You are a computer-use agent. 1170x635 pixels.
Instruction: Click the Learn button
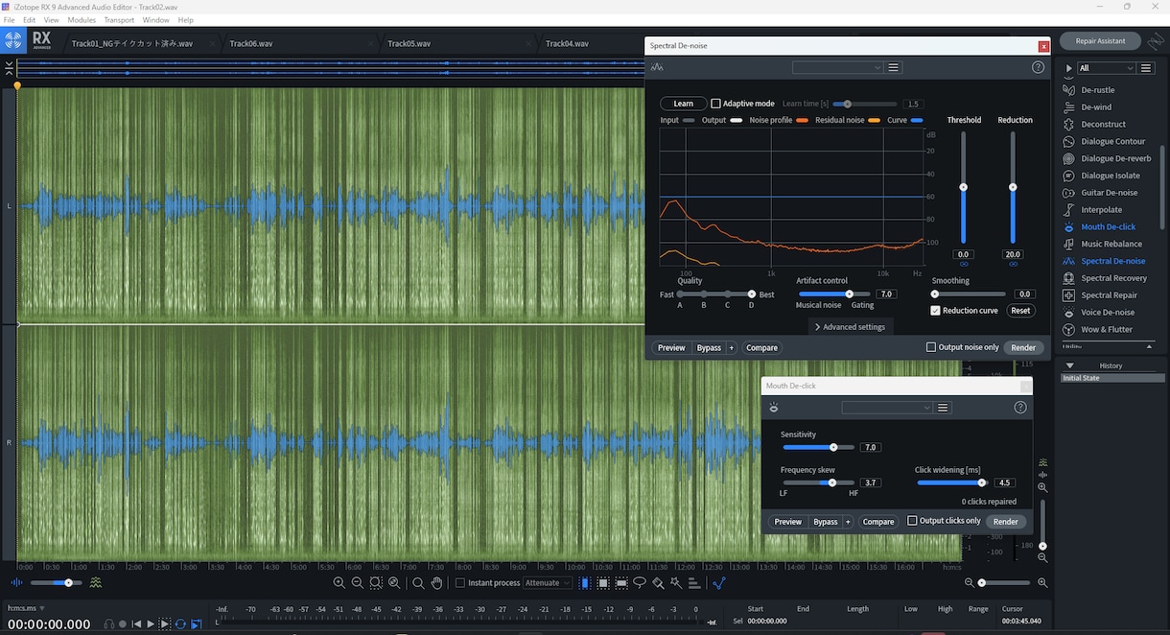683,104
